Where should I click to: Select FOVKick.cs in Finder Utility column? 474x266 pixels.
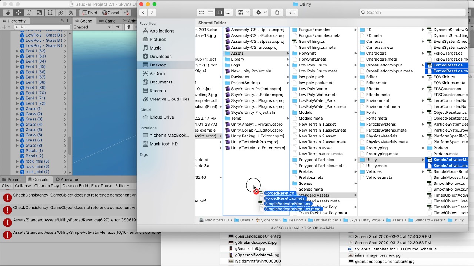point(444,77)
